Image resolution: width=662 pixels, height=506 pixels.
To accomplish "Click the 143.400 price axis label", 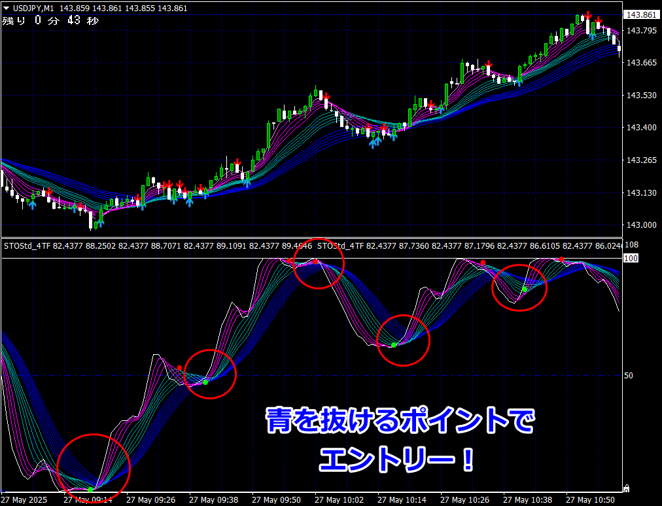I will tap(642, 128).
